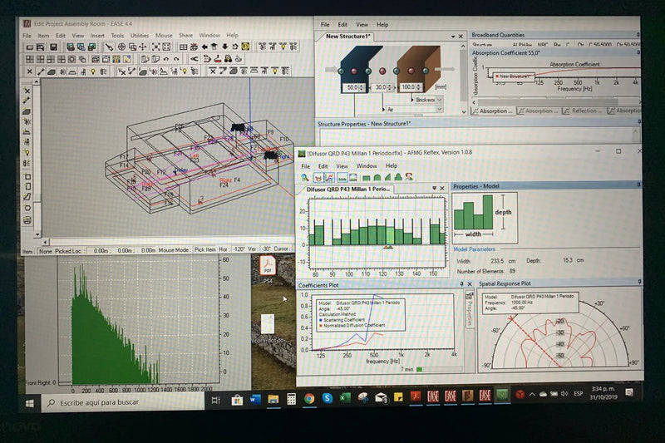This screenshot has height=443, width=665.
Task: Click the red minus node on brown brick layer
Action: click(411, 71)
